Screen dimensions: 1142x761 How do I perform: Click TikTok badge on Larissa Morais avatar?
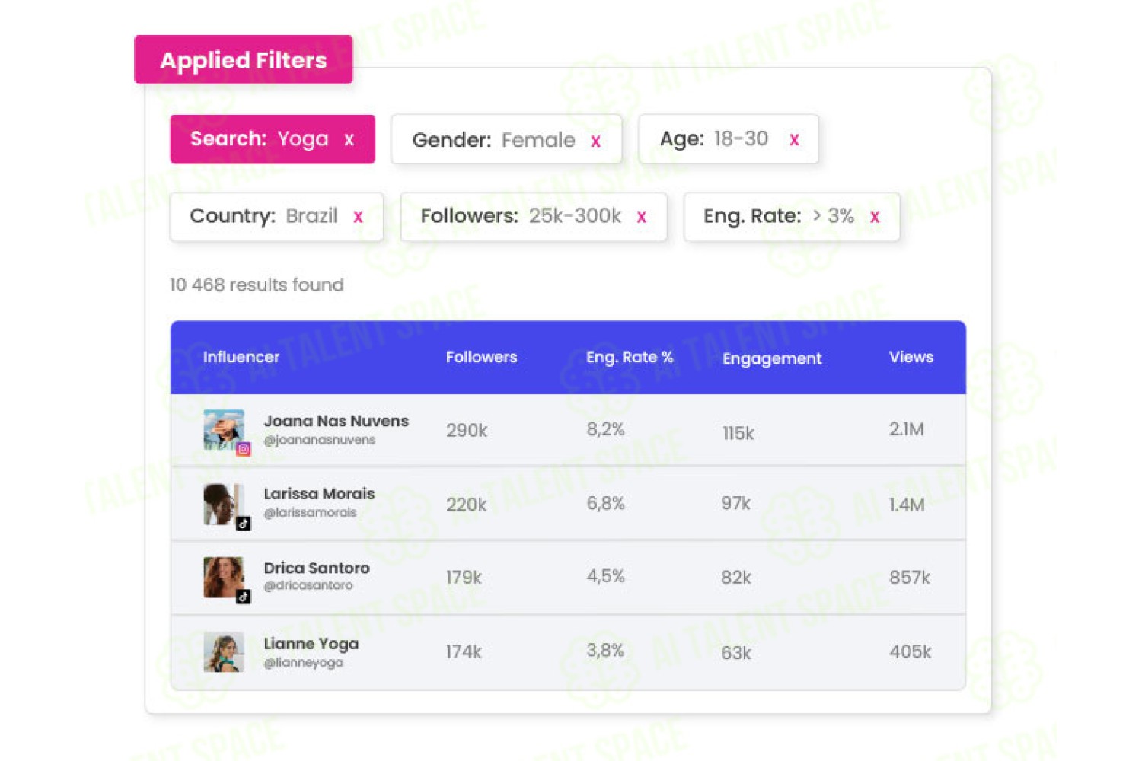[x=244, y=524]
